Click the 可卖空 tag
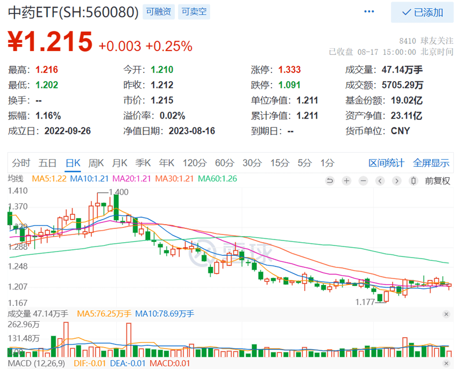The height and width of the screenshot is (369, 457). point(194,12)
